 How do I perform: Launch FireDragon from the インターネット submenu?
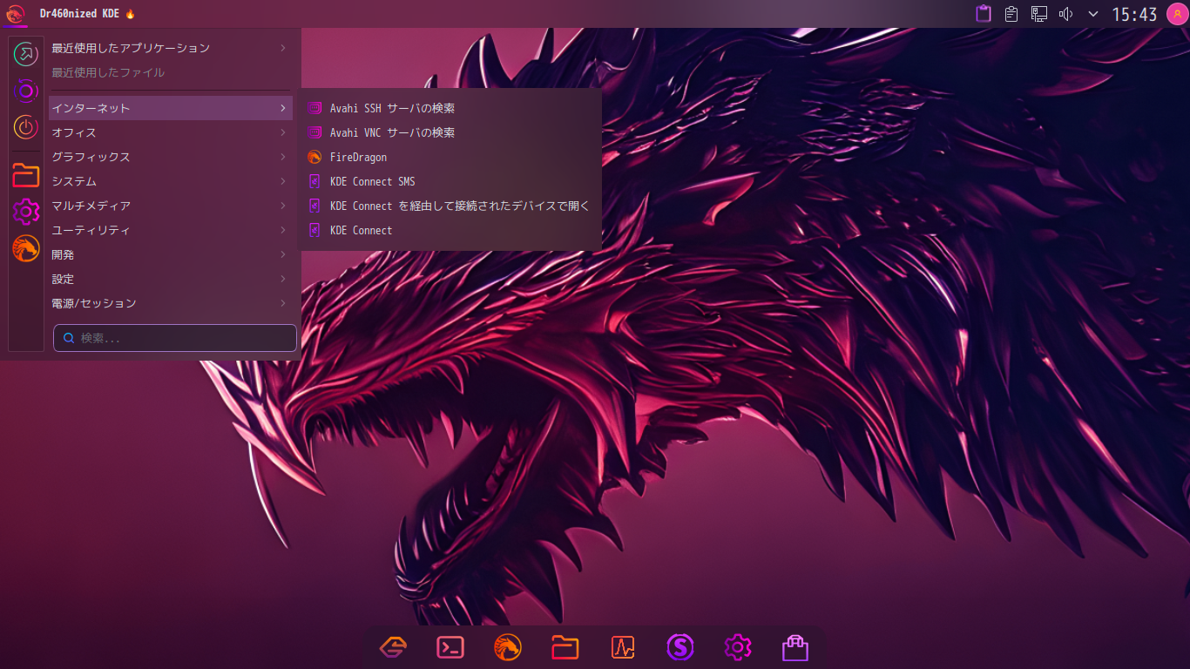pyautogui.click(x=451, y=157)
